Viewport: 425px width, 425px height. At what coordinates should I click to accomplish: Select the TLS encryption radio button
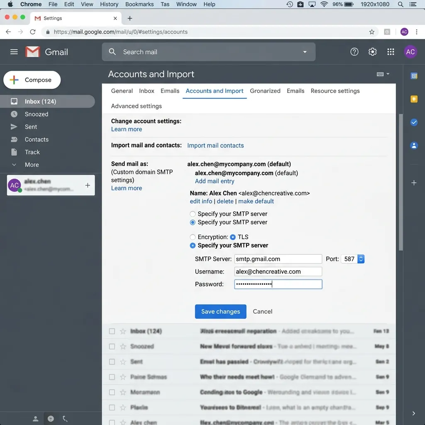(x=232, y=237)
